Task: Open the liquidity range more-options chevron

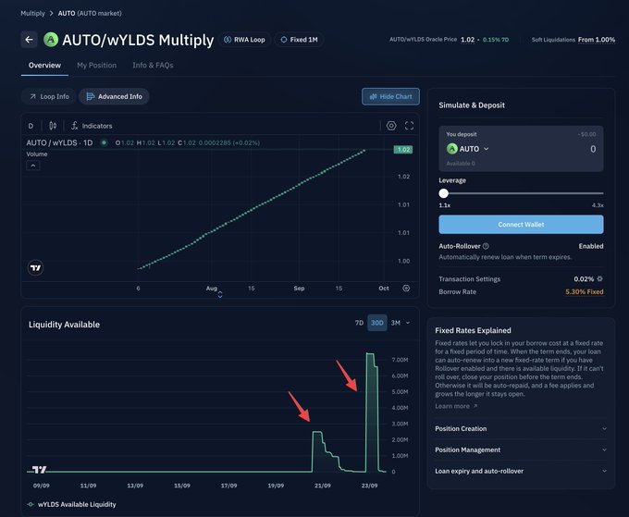Action: (x=408, y=323)
